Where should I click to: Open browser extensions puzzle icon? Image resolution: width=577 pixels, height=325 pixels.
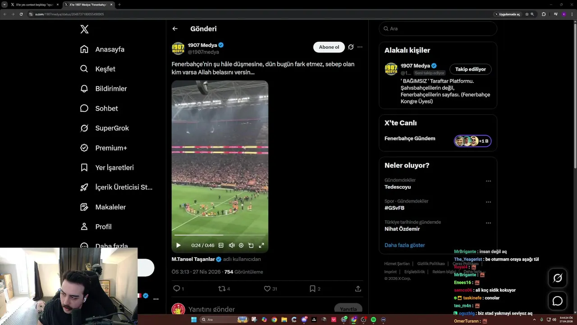coord(544,14)
